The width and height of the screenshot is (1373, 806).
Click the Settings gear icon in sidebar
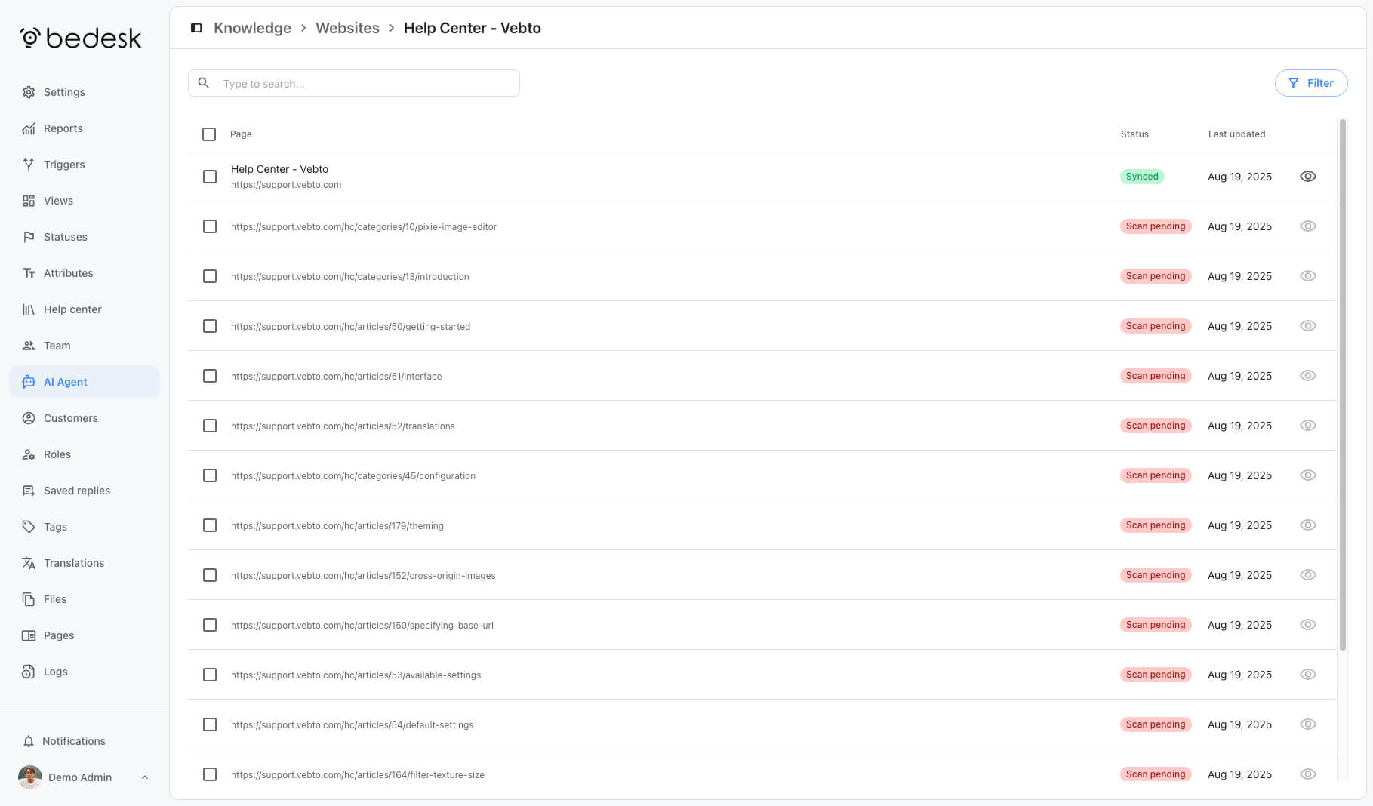point(29,92)
